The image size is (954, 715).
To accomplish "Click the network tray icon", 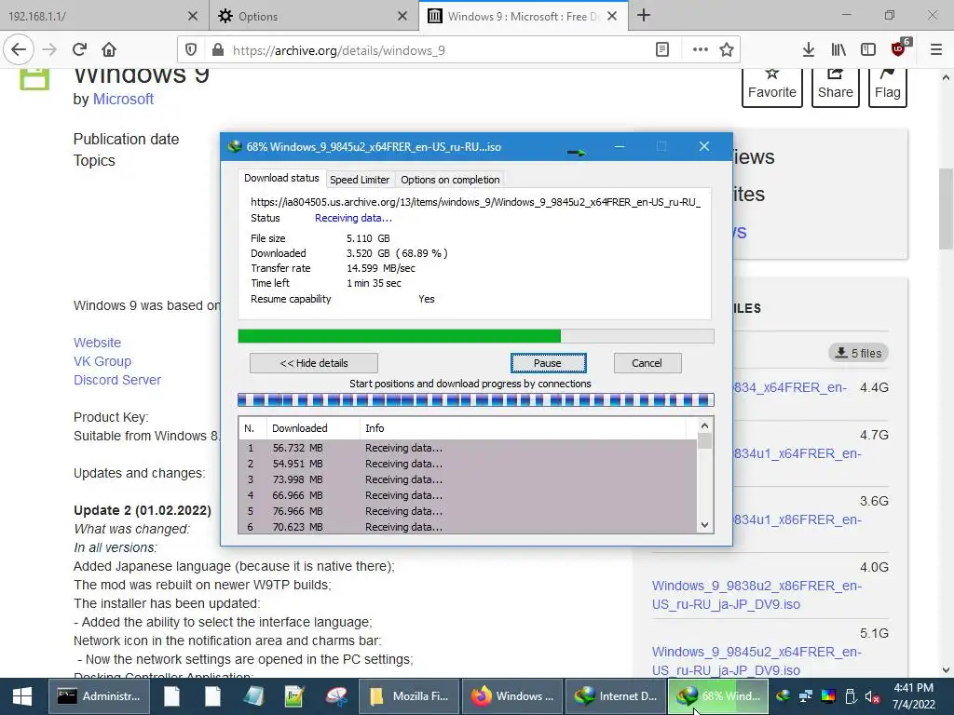I will tap(806, 696).
